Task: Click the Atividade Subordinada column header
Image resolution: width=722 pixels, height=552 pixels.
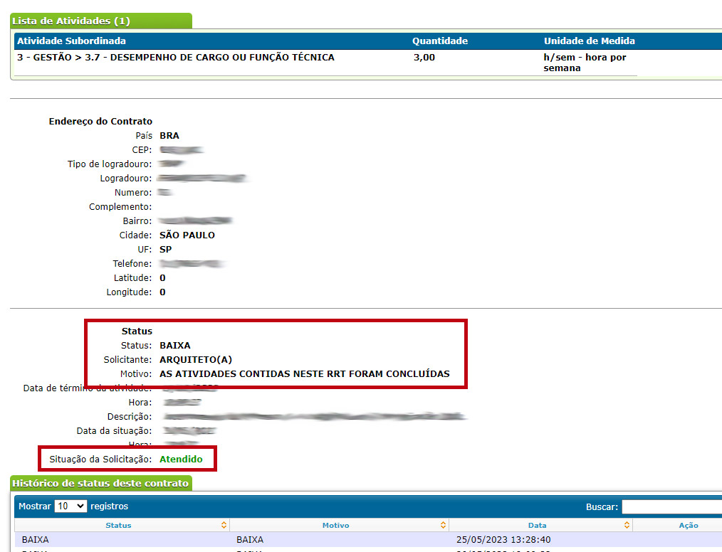Action: coord(71,41)
